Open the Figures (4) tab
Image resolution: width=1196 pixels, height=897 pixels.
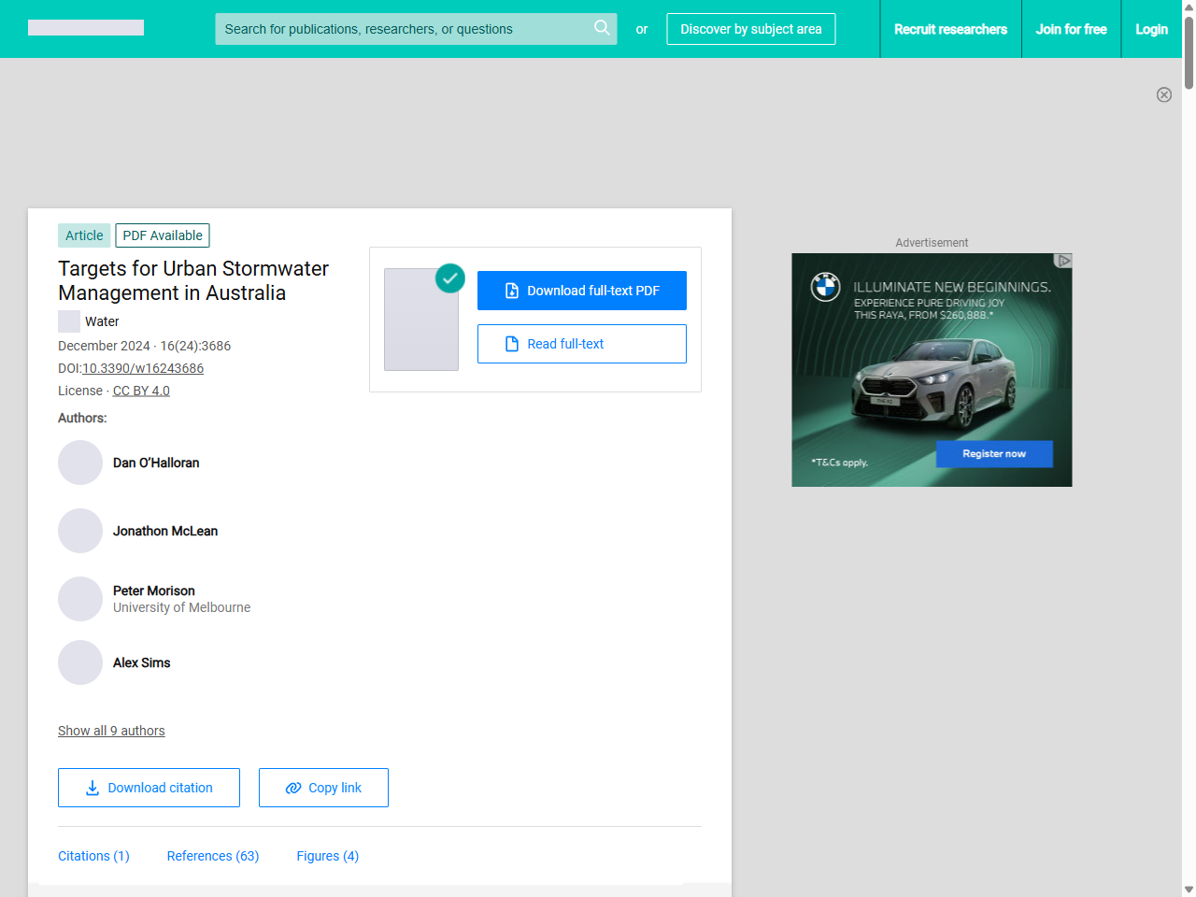(x=327, y=856)
